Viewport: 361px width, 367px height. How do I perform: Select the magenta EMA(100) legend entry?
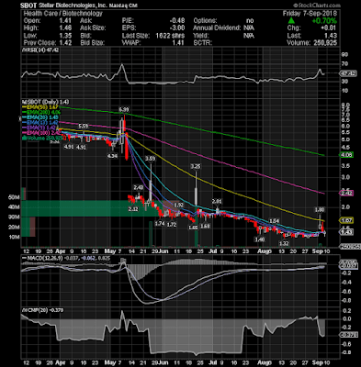pyautogui.click(x=42, y=133)
